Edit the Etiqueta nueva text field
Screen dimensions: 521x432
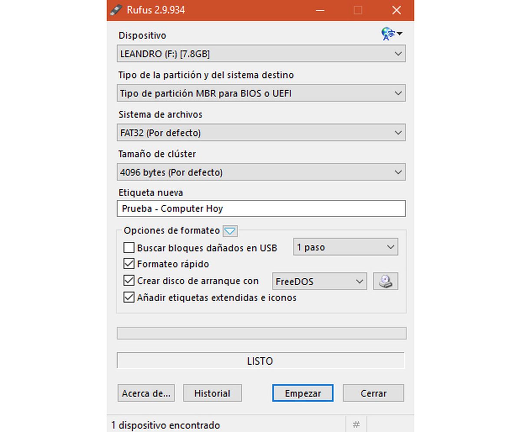(x=261, y=208)
